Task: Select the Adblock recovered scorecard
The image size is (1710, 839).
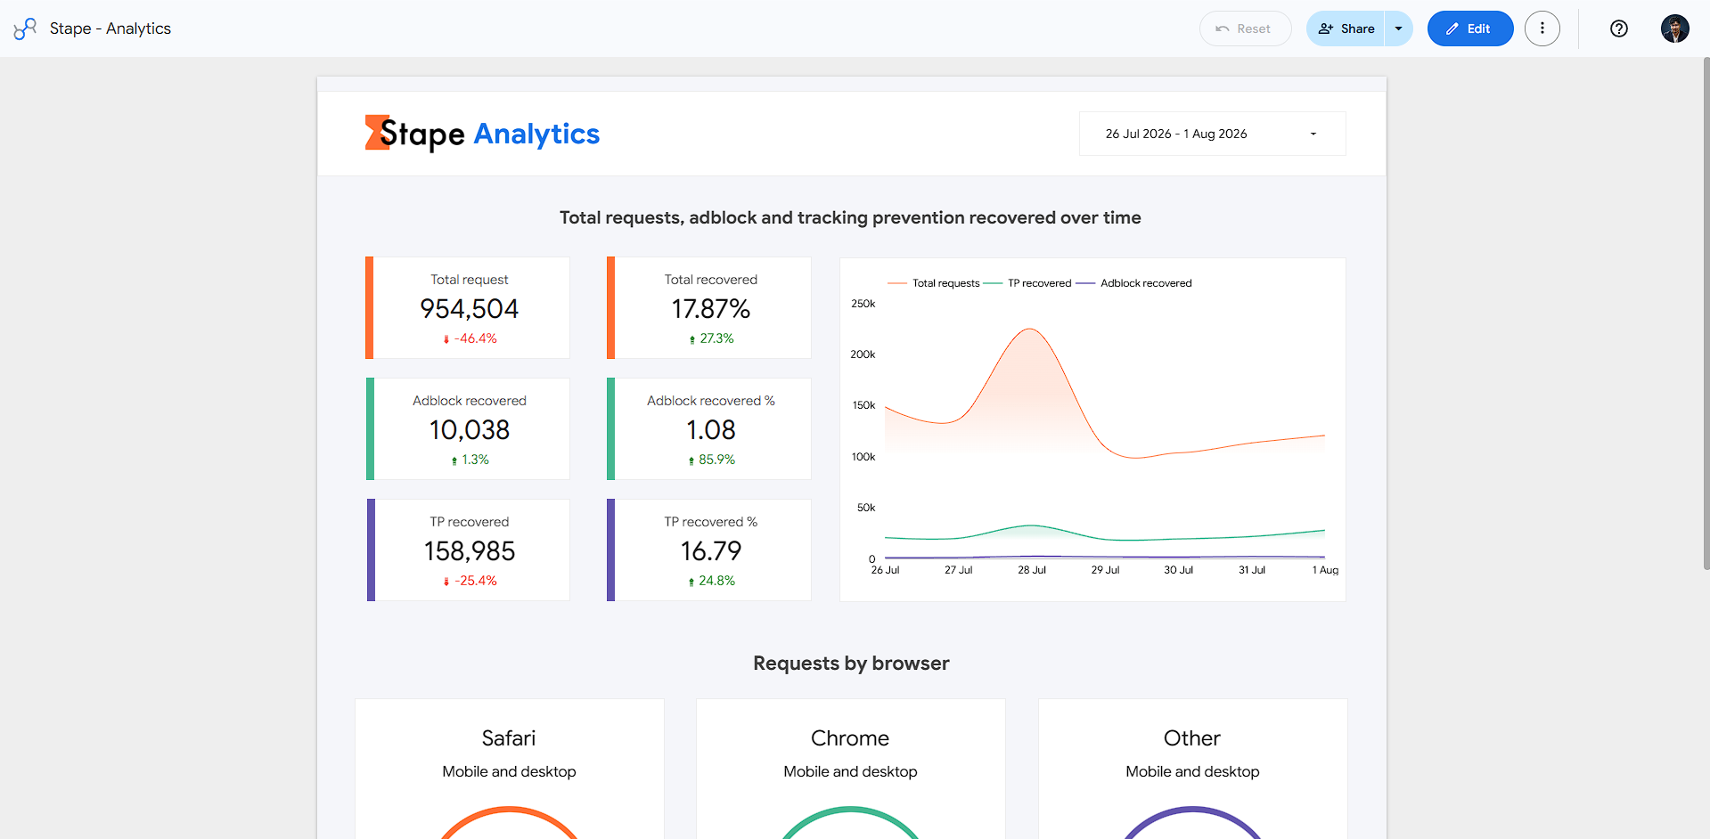Action: point(468,429)
